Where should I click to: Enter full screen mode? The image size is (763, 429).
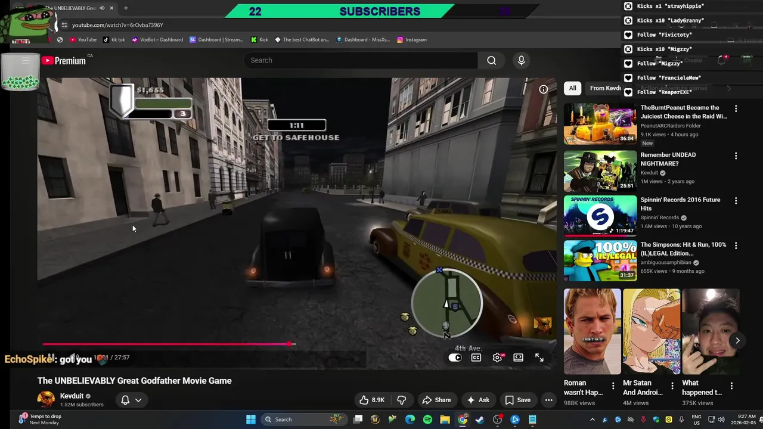(539, 357)
